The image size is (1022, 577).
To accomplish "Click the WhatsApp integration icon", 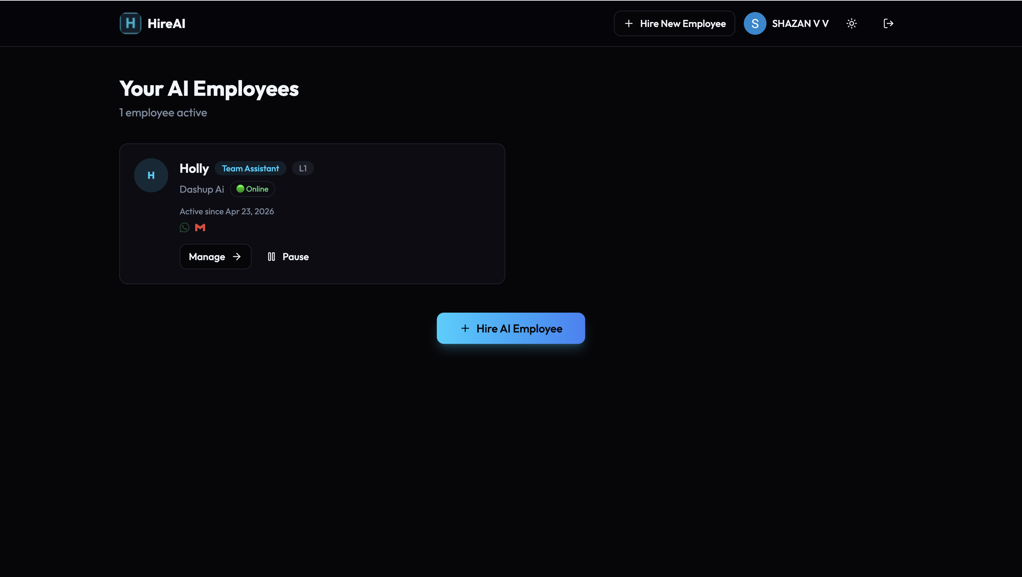I will tap(185, 227).
